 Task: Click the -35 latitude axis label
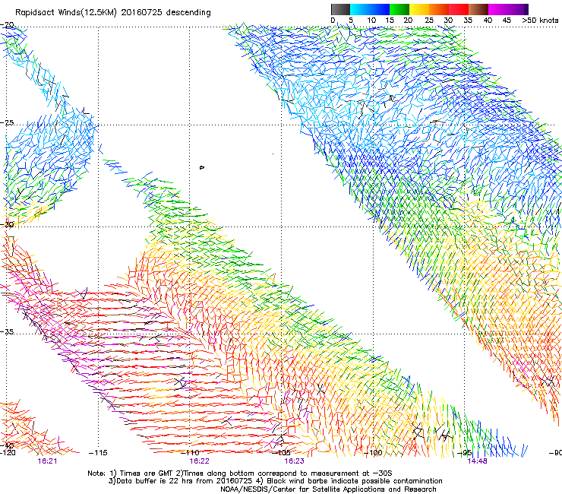pos(7,331)
